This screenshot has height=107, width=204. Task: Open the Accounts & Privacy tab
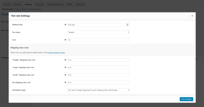coord(55,4)
